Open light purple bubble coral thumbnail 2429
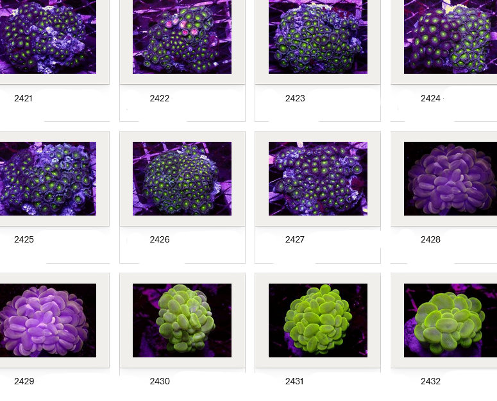 pyautogui.click(x=48, y=321)
